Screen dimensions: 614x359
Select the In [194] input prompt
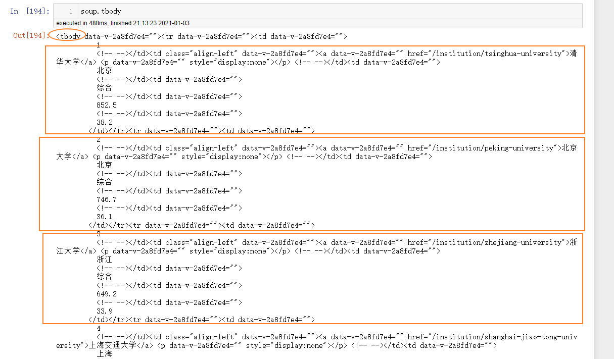click(30, 11)
